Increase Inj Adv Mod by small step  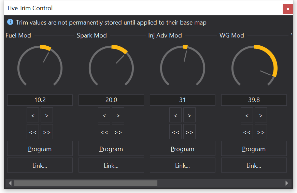pos(189,116)
